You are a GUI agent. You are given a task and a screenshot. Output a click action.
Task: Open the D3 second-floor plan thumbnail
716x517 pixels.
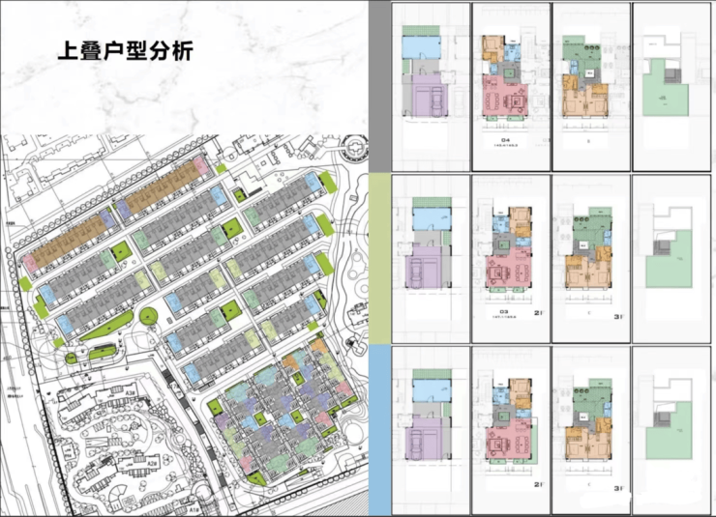point(511,259)
